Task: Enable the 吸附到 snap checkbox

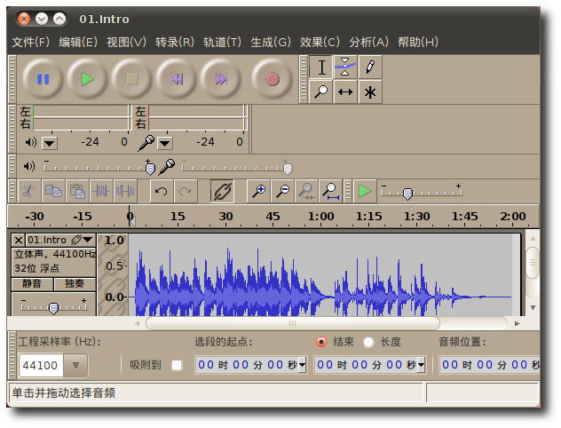Action: (177, 365)
